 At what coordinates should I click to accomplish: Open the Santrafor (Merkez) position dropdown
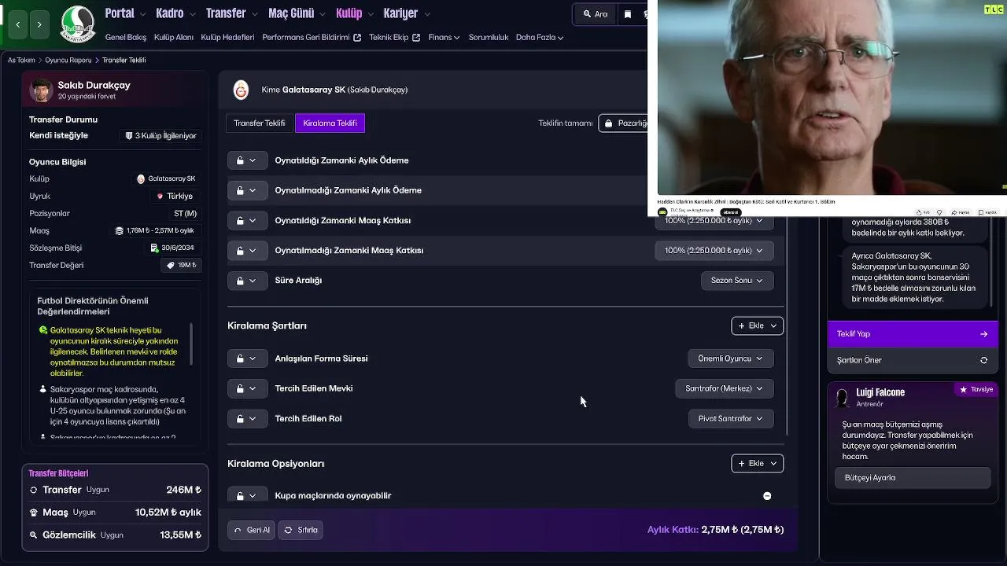(725, 388)
